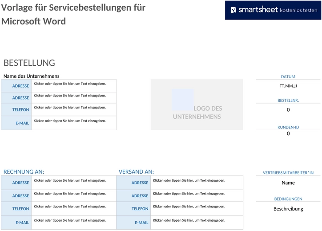Click the LOGO DES UNTERNEHMENS placeholder
322x231 pixels.
click(x=197, y=104)
